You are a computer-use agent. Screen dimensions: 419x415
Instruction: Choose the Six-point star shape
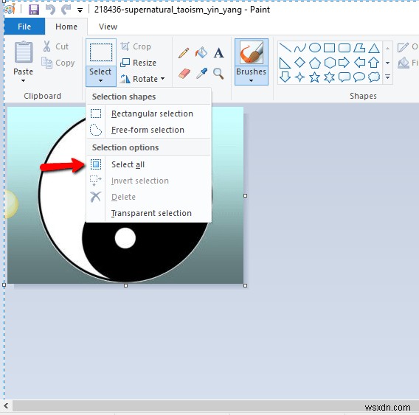point(329,77)
